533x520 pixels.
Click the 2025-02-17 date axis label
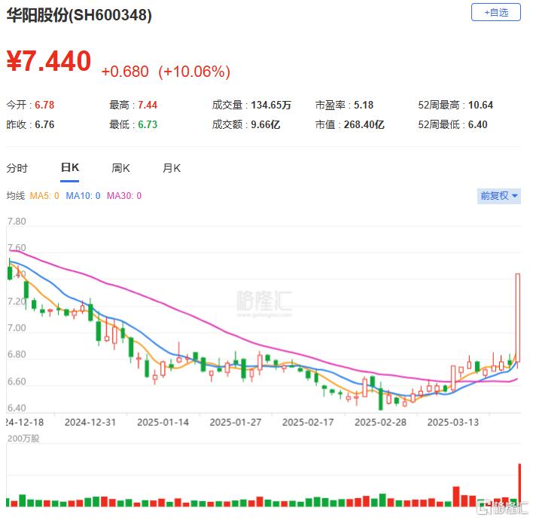pos(308,422)
